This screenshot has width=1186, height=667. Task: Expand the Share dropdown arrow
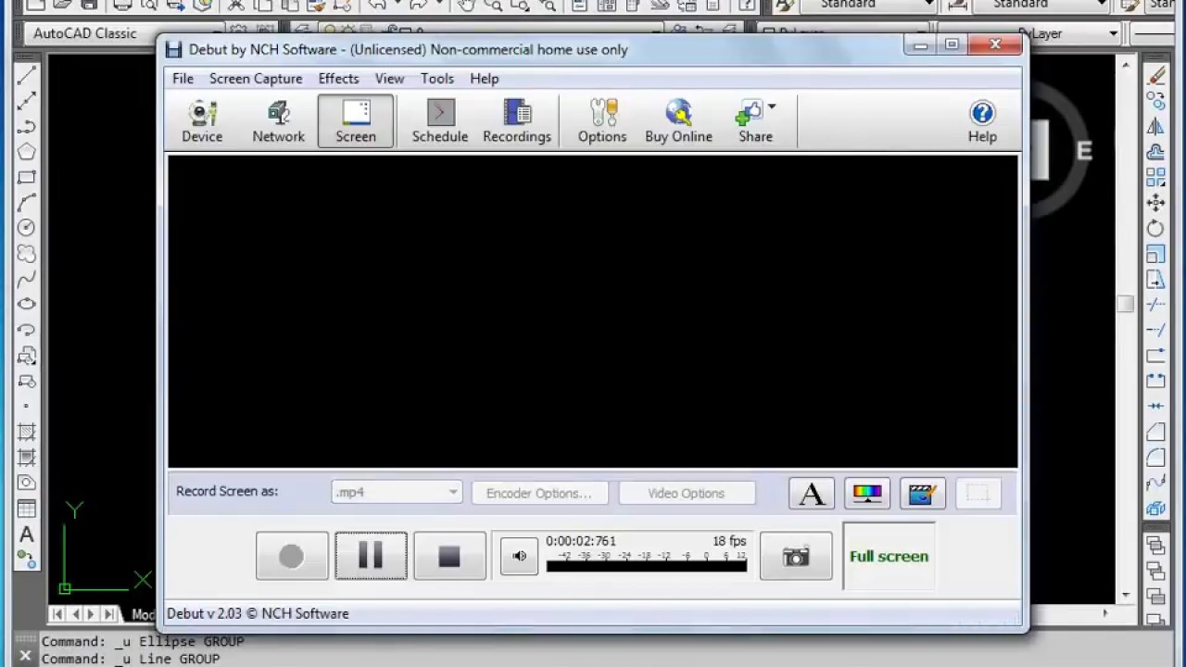pos(772,107)
